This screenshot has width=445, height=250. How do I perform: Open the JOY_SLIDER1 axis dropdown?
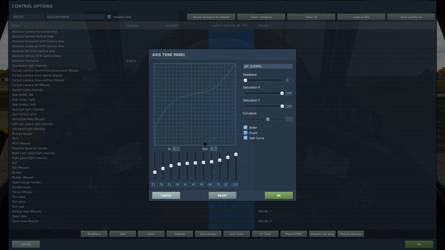point(268,66)
